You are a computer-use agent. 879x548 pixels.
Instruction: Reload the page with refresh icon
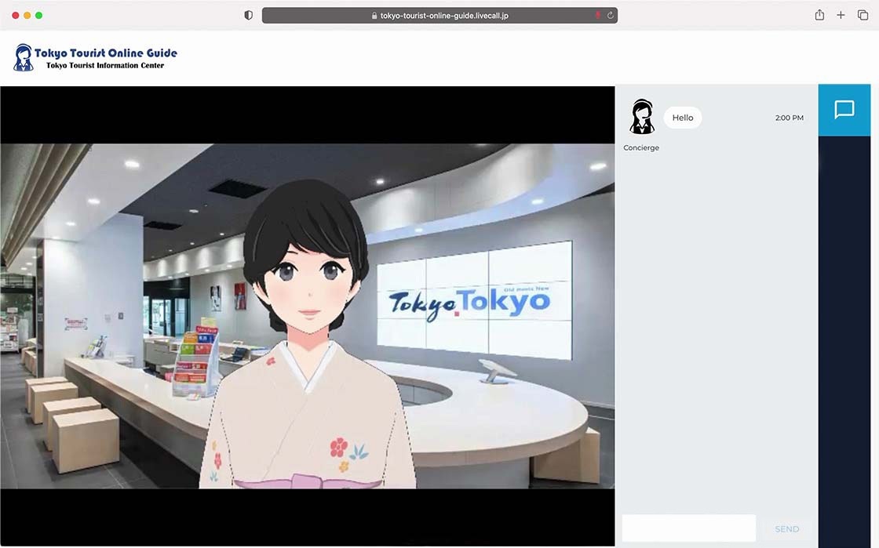[x=610, y=15]
